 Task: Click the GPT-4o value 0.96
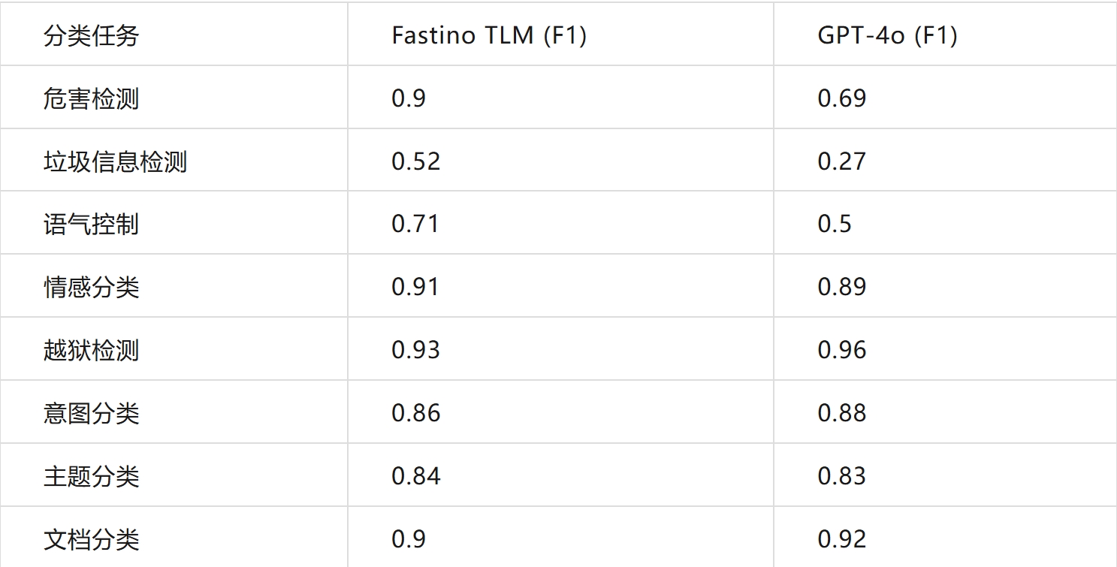pyautogui.click(x=841, y=350)
